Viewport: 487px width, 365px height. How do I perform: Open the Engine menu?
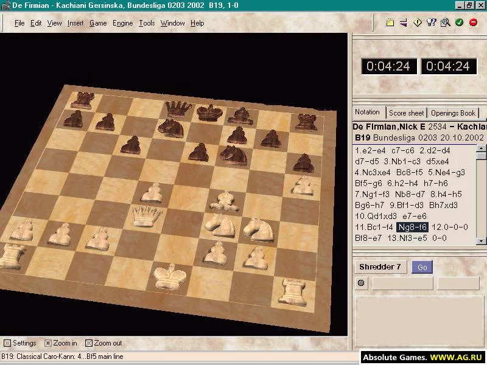pyautogui.click(x=123, y=23)
